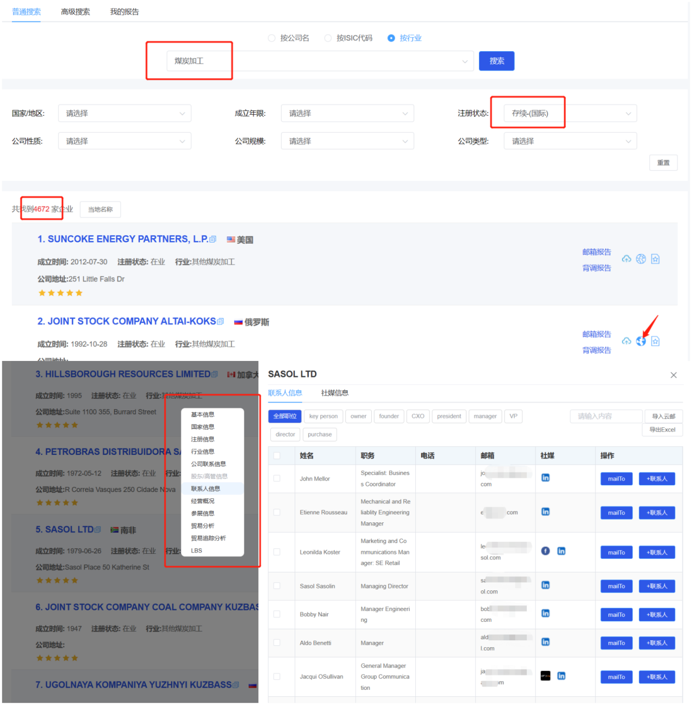Open Bobby Nair's LinkedIn icon
The width and height of the screenshot is (692, 705).
coord(545,614)
